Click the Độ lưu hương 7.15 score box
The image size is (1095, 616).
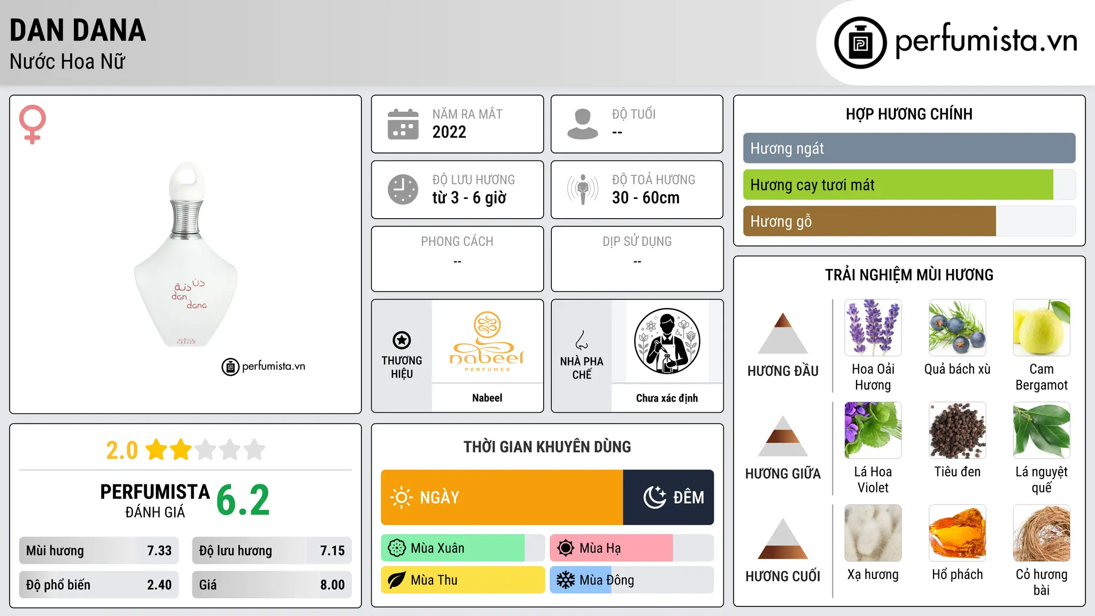pos(272,551)
